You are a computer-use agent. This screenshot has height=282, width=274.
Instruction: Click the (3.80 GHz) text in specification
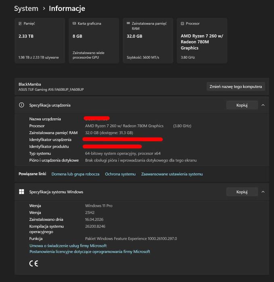point(182,126)
